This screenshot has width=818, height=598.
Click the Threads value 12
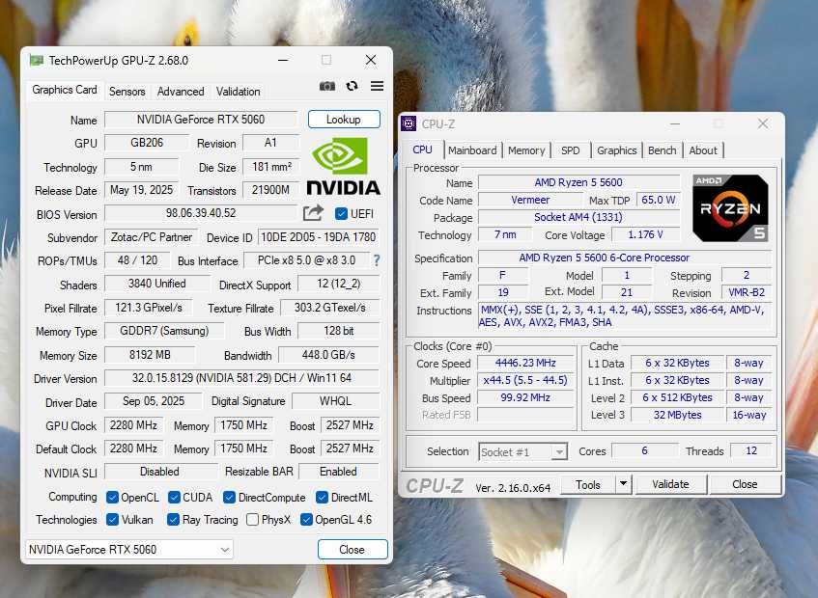[x=751, y=450]
